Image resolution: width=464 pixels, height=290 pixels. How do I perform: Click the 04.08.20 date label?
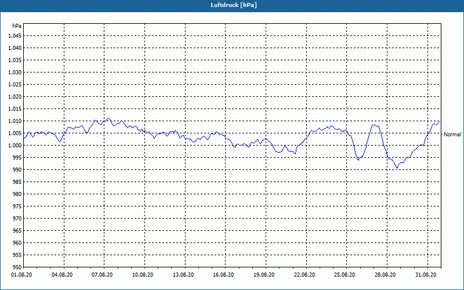click(x=62, y=275)
